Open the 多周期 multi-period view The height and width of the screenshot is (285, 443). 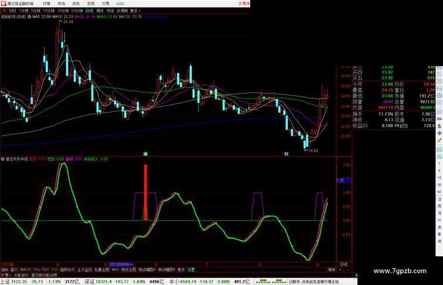click(x=122, y=11)
